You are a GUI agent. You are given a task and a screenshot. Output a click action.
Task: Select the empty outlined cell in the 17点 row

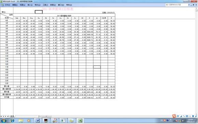click(97, 67)
